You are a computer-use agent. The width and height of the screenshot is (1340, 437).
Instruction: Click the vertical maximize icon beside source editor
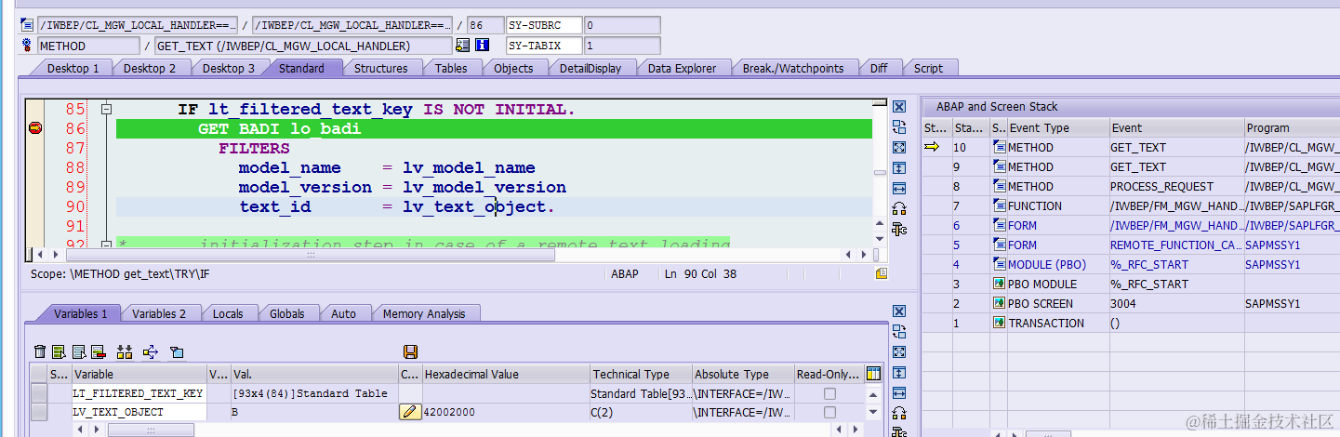coord(898,168)
